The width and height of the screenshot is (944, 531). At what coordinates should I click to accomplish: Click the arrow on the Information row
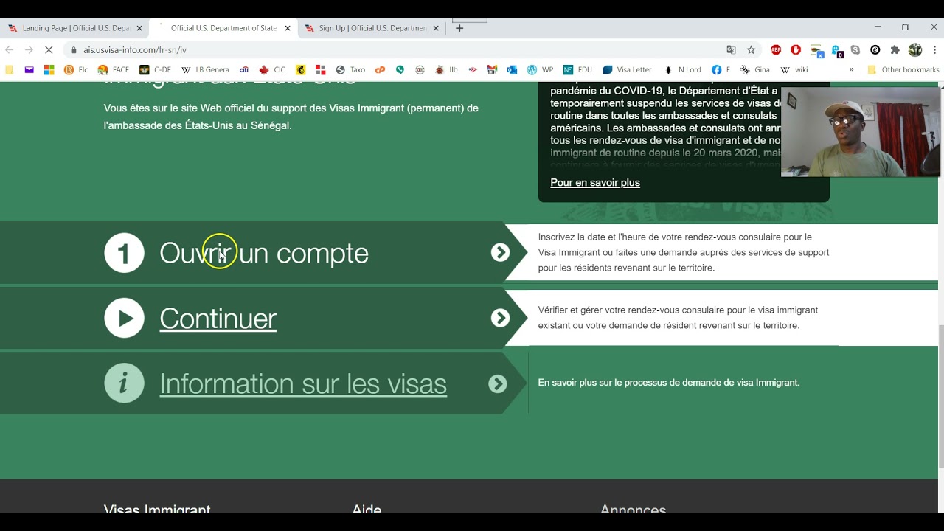click(x=498, y=383)
